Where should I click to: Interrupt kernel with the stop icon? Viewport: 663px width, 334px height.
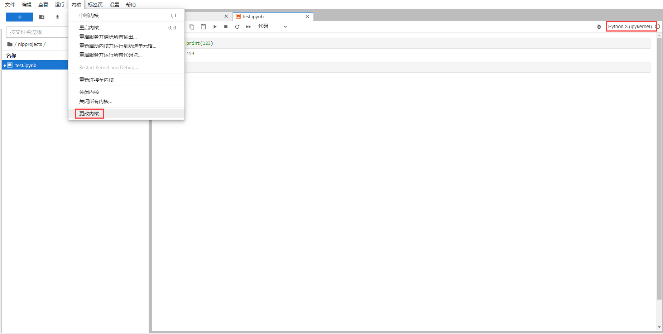[226, 27]
